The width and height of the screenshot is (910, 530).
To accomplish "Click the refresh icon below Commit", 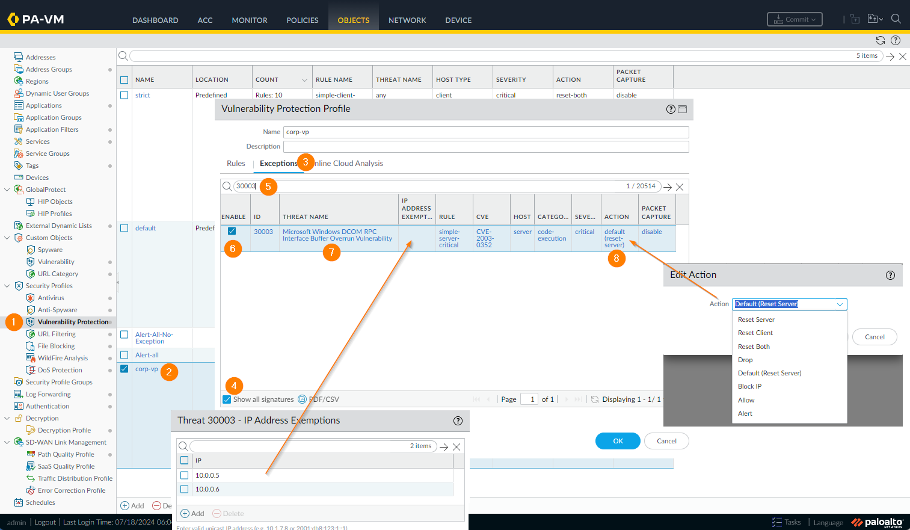I will 880,40.
